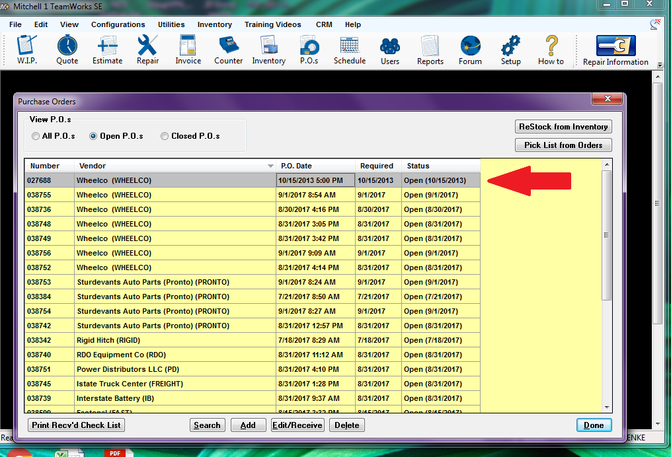This screenshot has width=671, height=457.
Task: Open the Utilities menu
Action: pyautogui.click(x=171, y=24)
